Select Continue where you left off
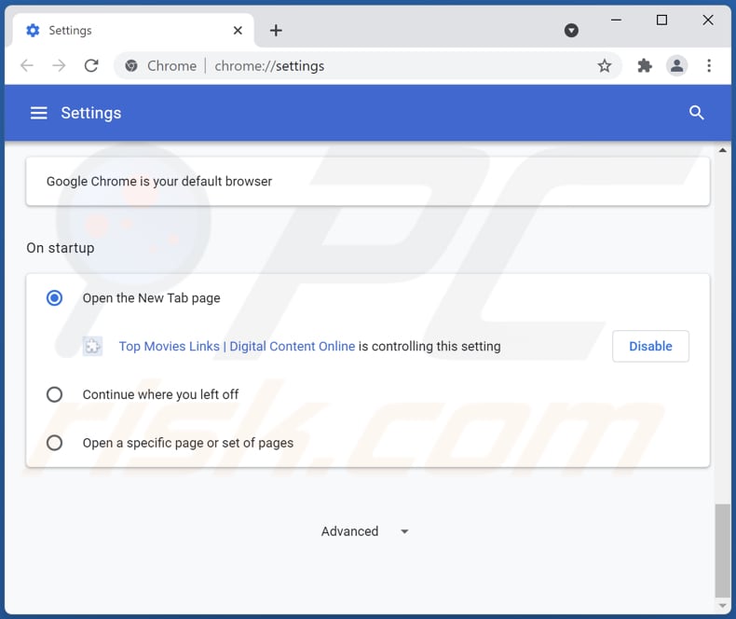Screen dimensions: 736x619 [54, 394]
